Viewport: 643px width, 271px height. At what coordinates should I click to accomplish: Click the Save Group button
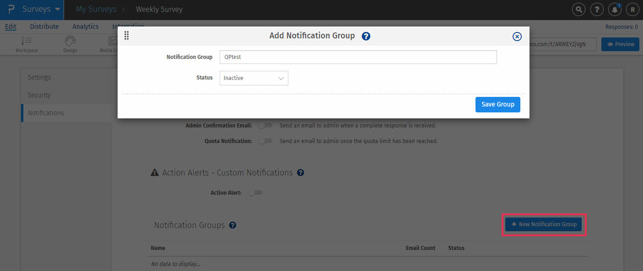[x=497, y=104]
